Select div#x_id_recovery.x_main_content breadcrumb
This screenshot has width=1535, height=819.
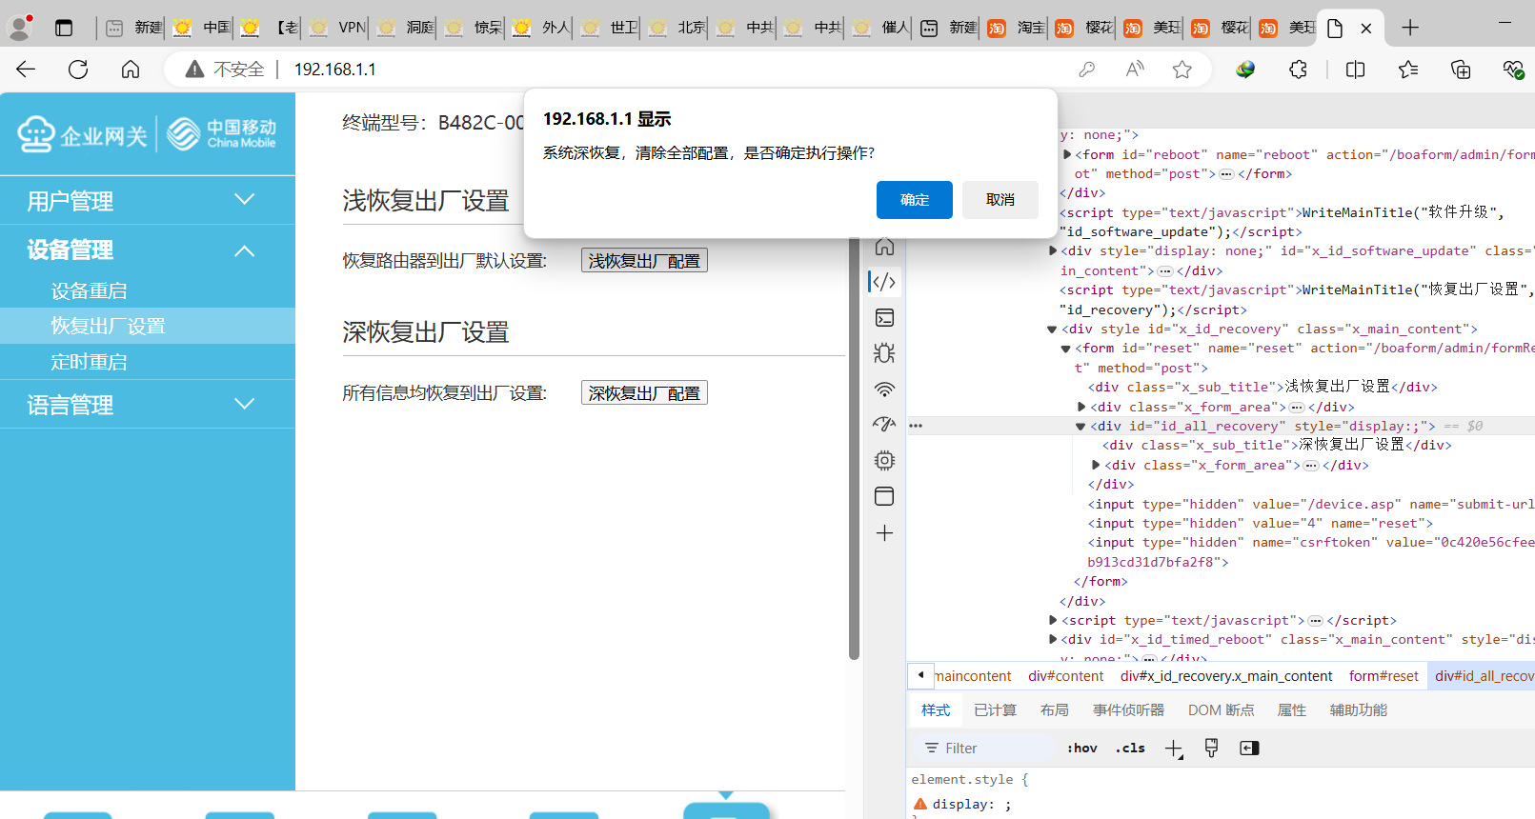click(x=1226, y=676)
